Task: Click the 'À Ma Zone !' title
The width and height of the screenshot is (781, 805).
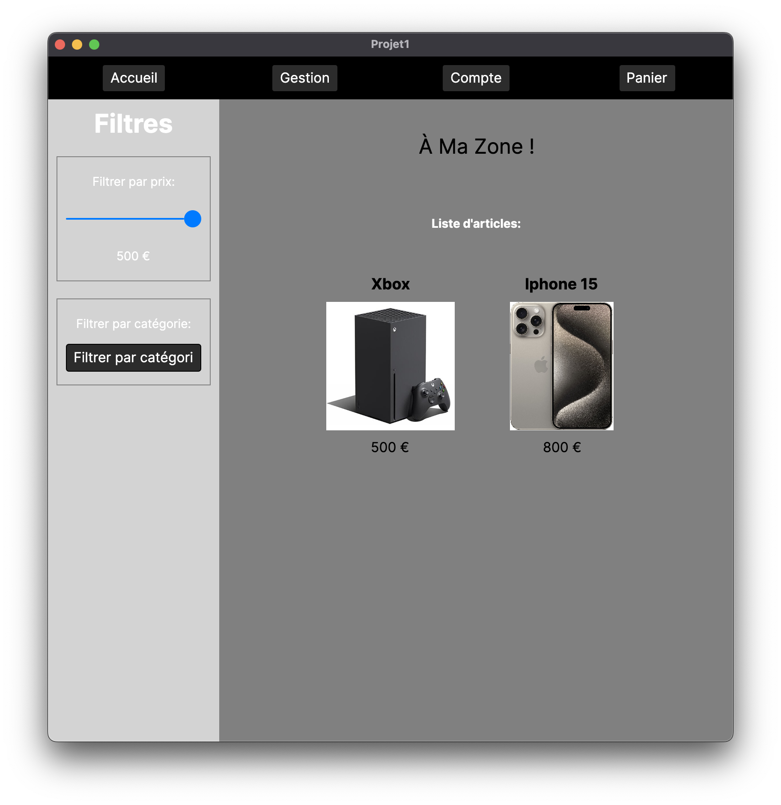Action: coord(476,146)
